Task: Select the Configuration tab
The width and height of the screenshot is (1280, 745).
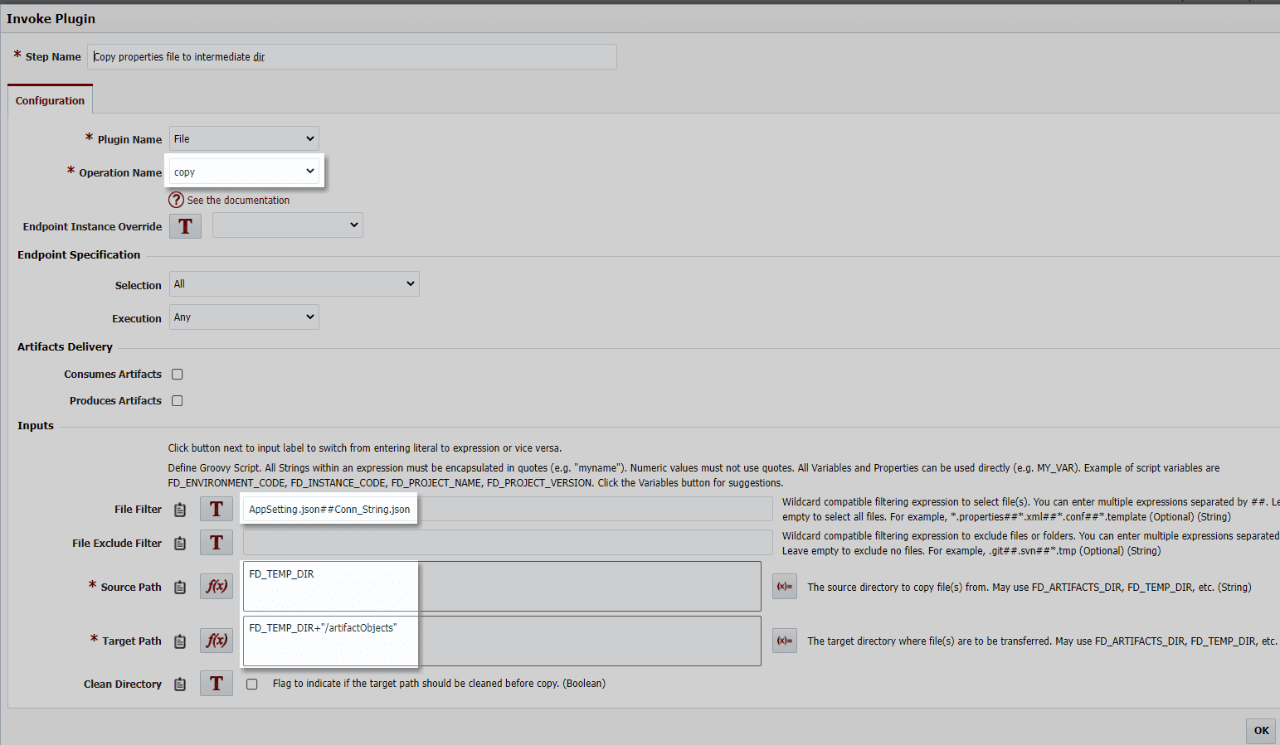Action: pos(50,100)
